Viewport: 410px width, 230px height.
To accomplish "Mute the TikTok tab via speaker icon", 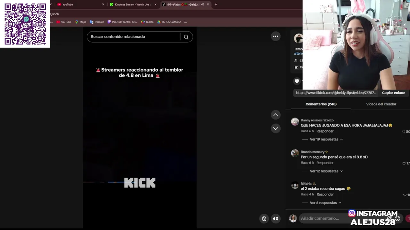I will [202, 4].
